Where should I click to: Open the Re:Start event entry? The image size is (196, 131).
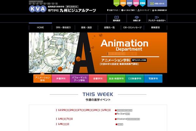coord(122,114)
